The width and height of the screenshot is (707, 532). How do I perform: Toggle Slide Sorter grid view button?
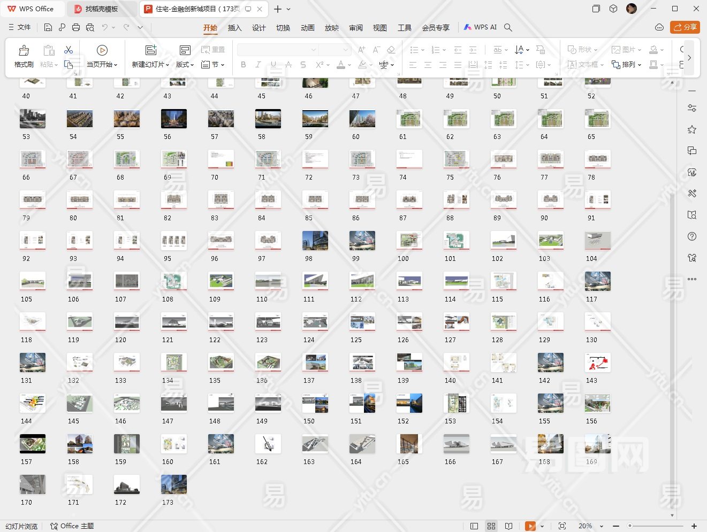coord(491,526)
